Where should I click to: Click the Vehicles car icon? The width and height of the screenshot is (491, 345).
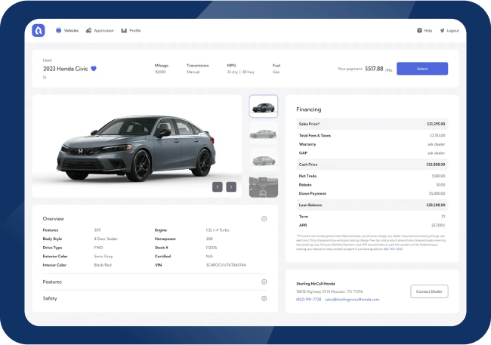(59, 30)
